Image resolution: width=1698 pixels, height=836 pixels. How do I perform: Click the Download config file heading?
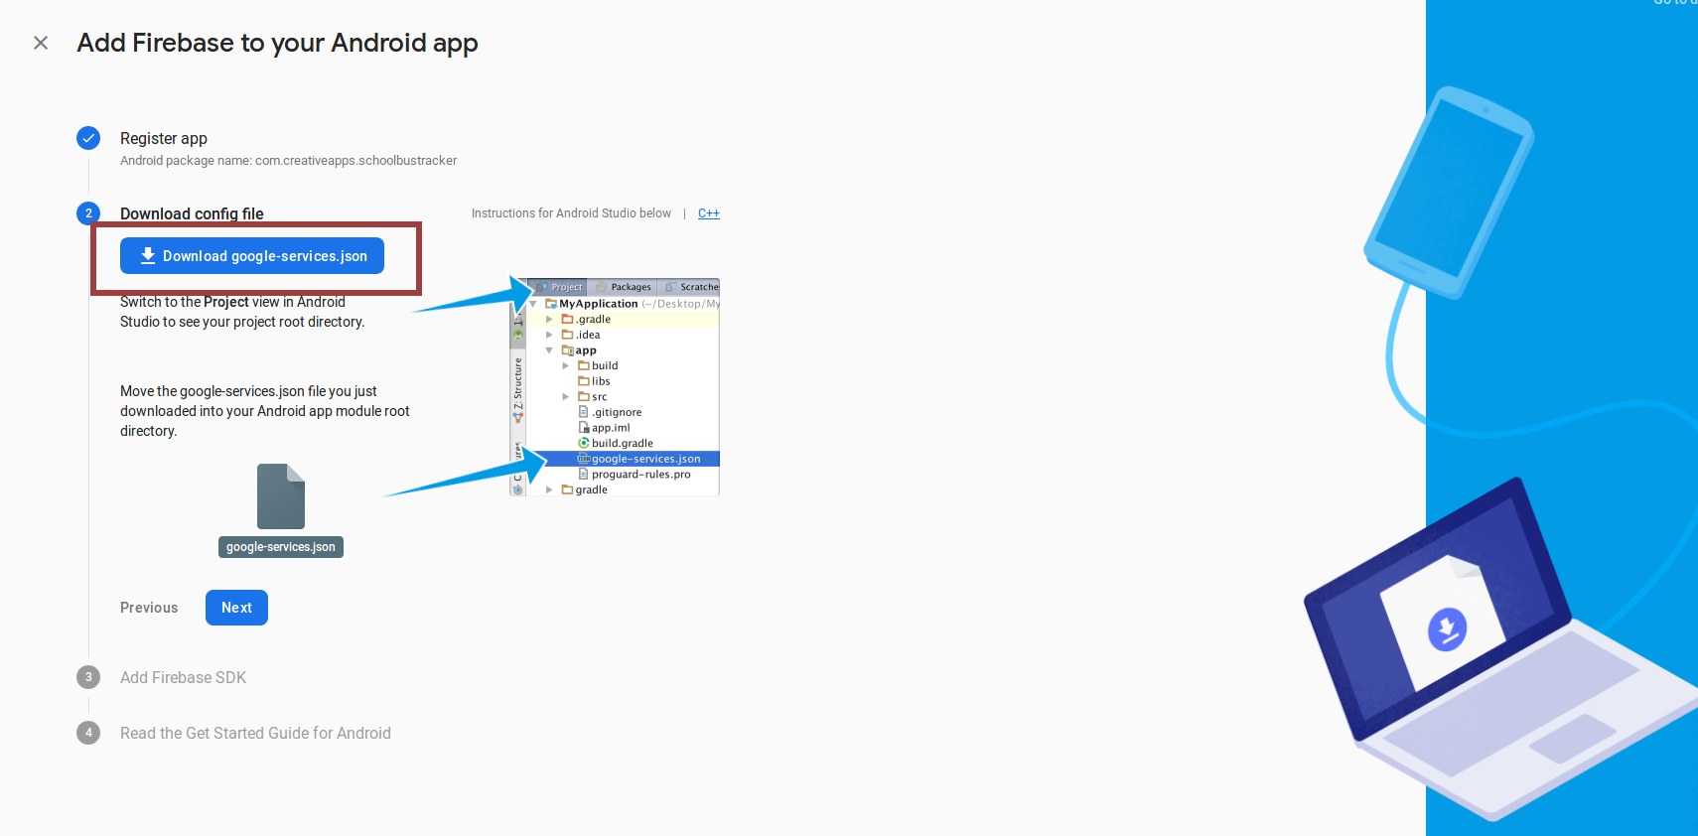[192, 213]
